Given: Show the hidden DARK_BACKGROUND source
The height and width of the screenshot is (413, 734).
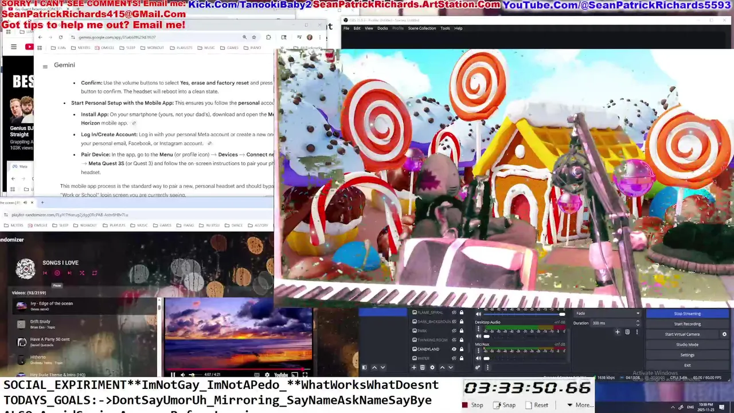Looking at the screenshot, I should [454, 321].
